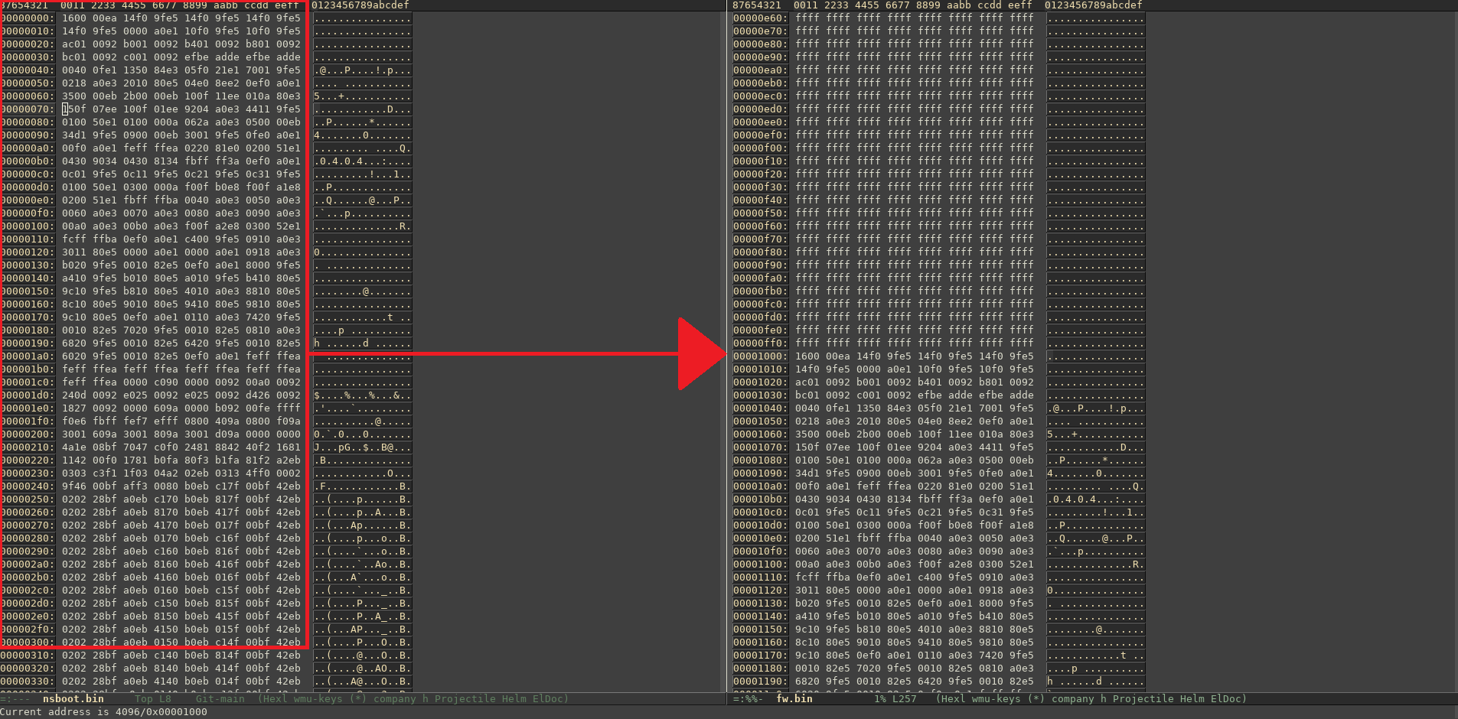Click address 00001100 row in fw.bin
Image resolution: width=1458 pixels, height=719 pixels.
[939, 564]
